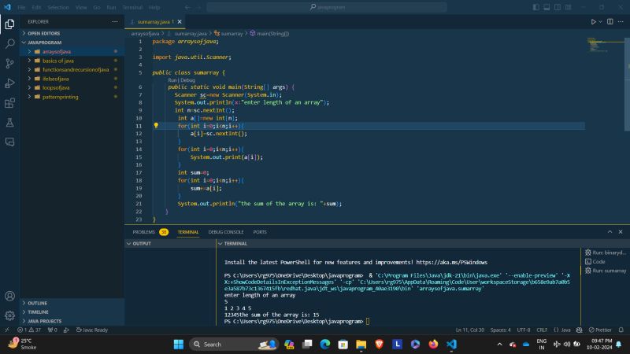The width and height of the screenshot is (630, 354).
Task: Click the code minimap preview
Action: [597, 44]
